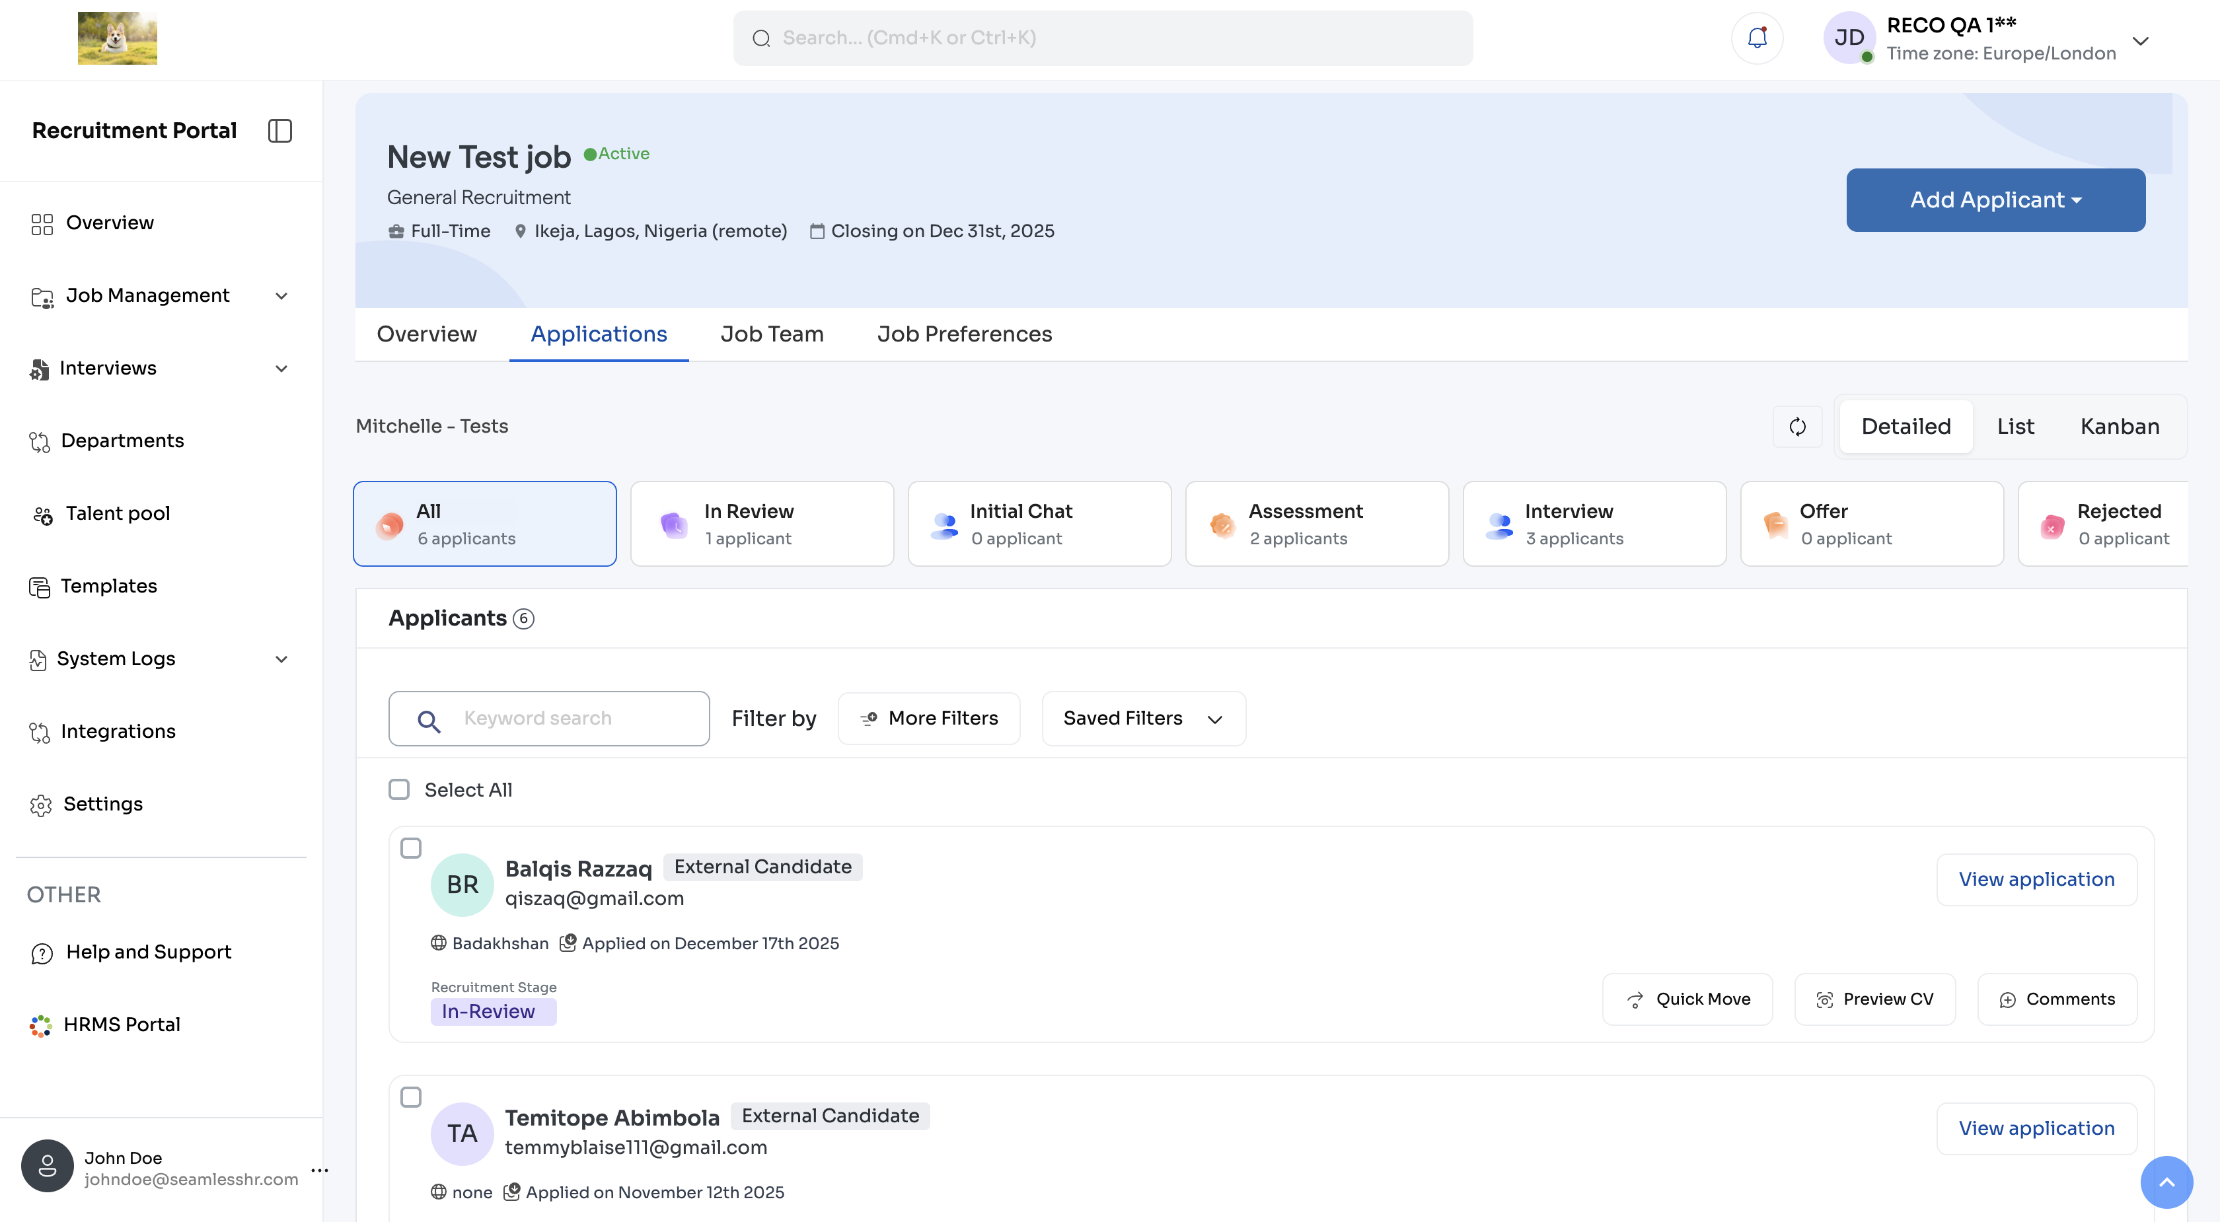Switch to Kanban view
The width and height of the screenshot is (2220, 1222).
[x=2119, y=427]
